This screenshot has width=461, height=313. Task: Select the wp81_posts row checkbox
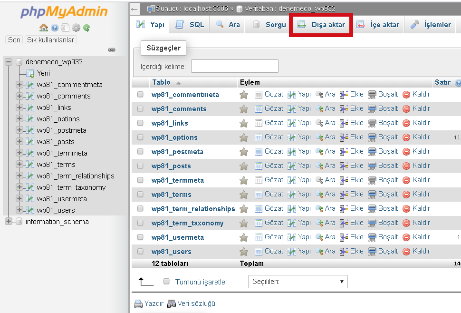[x=140, y=166]
